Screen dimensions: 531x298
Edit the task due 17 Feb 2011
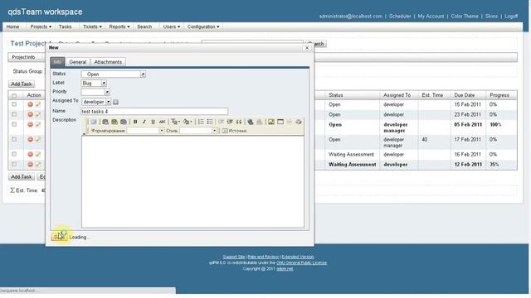coord(38,139)
